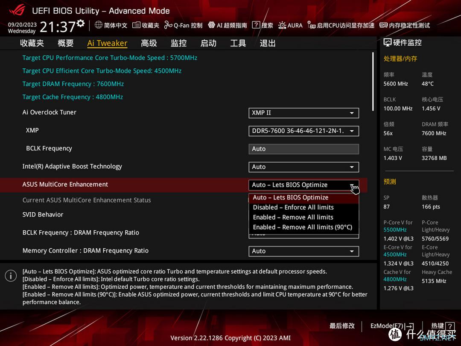Image resolution: width=461 pixels, height=346 pixels.
Task: Click the EzMode(F7) button label
Action: [x=387, y=326]
